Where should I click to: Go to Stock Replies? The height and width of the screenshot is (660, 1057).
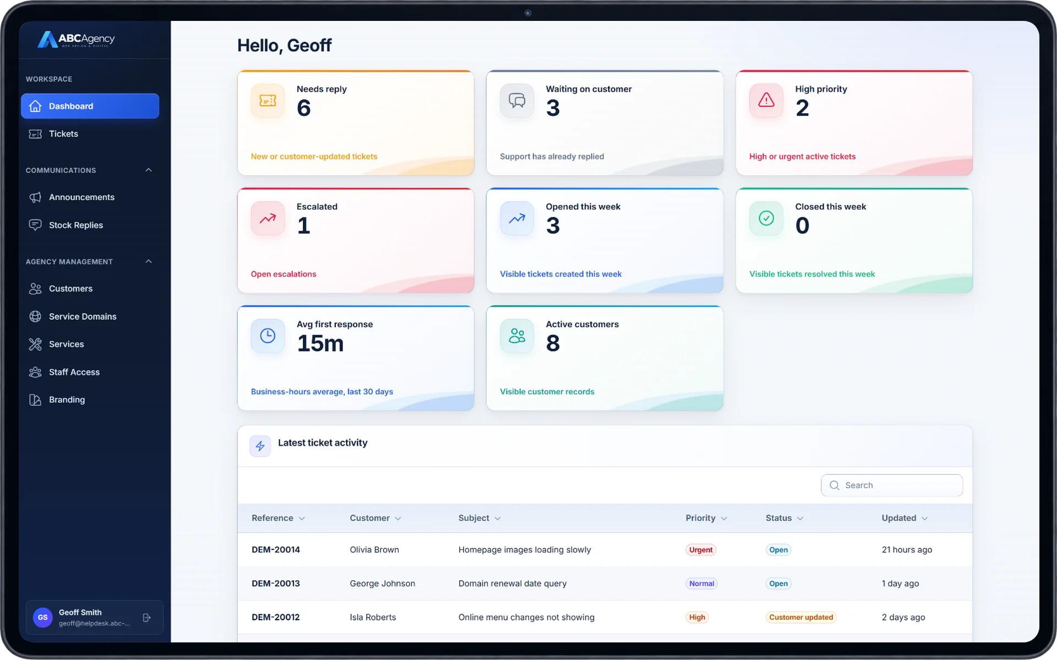(90, 225)
